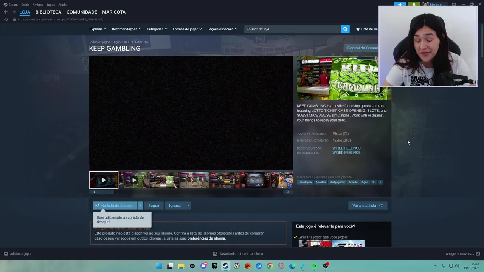Open the Steam menu
The height and width of the screenshot is (272, 484).
click(x=11, y=5)
